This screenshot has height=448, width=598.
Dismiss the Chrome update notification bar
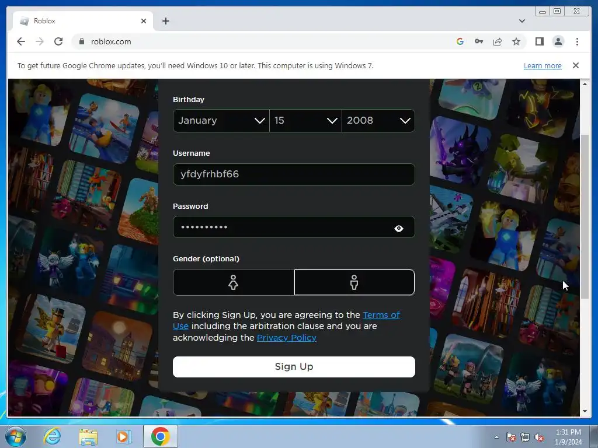575,65
